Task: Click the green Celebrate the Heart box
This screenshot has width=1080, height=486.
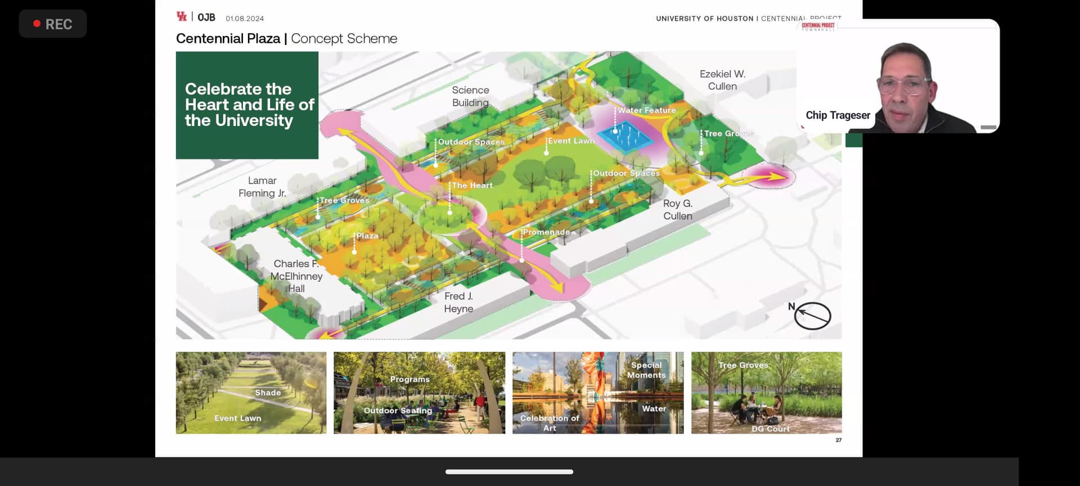Action: [x=247, y=105]
